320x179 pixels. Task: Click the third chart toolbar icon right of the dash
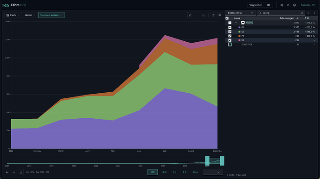204,15
